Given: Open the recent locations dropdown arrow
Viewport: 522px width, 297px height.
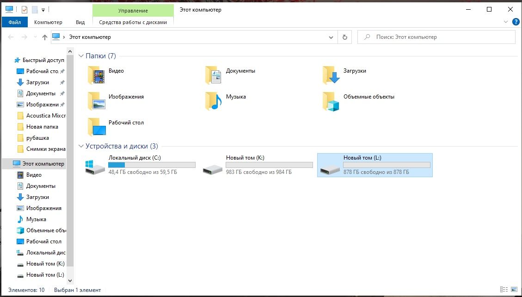Looking at the screenshot, I should tap(35, 37).
